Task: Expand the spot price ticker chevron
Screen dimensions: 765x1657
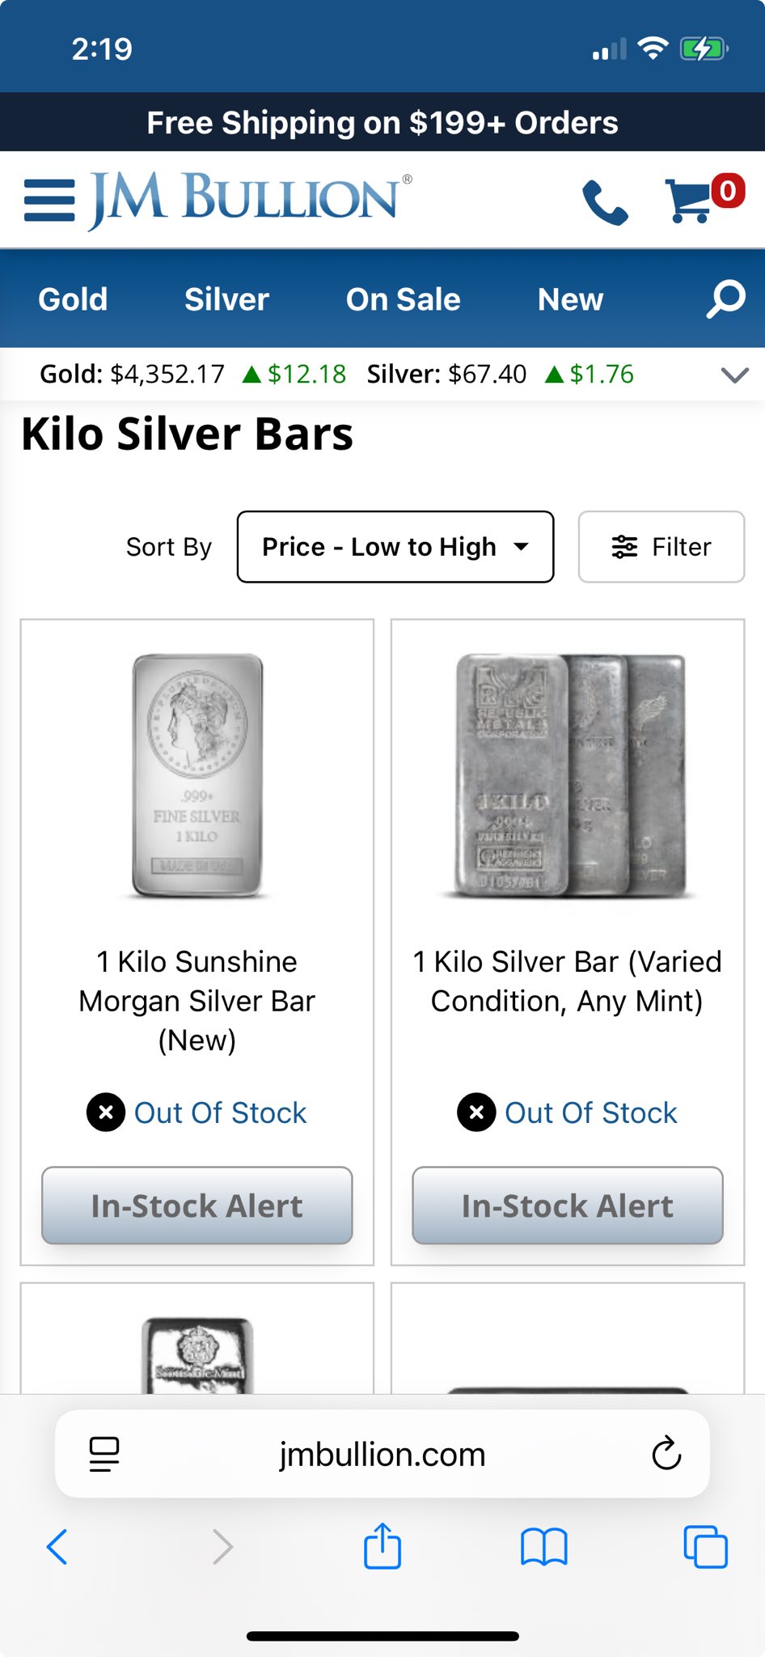Action: pos(734,375)
